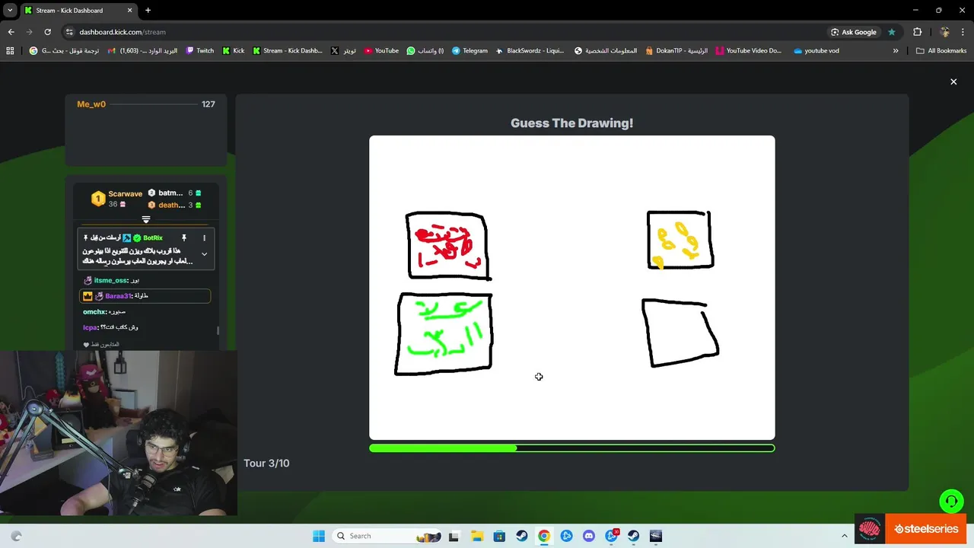Viewport: 974px width, 548px height.
Task: Click the number 1 gold rank badge
Action: click(x=98, y=199)
